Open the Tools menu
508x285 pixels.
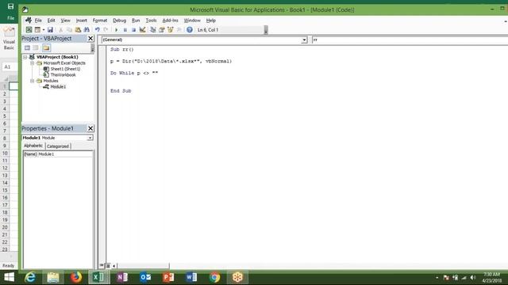[151, 21]
